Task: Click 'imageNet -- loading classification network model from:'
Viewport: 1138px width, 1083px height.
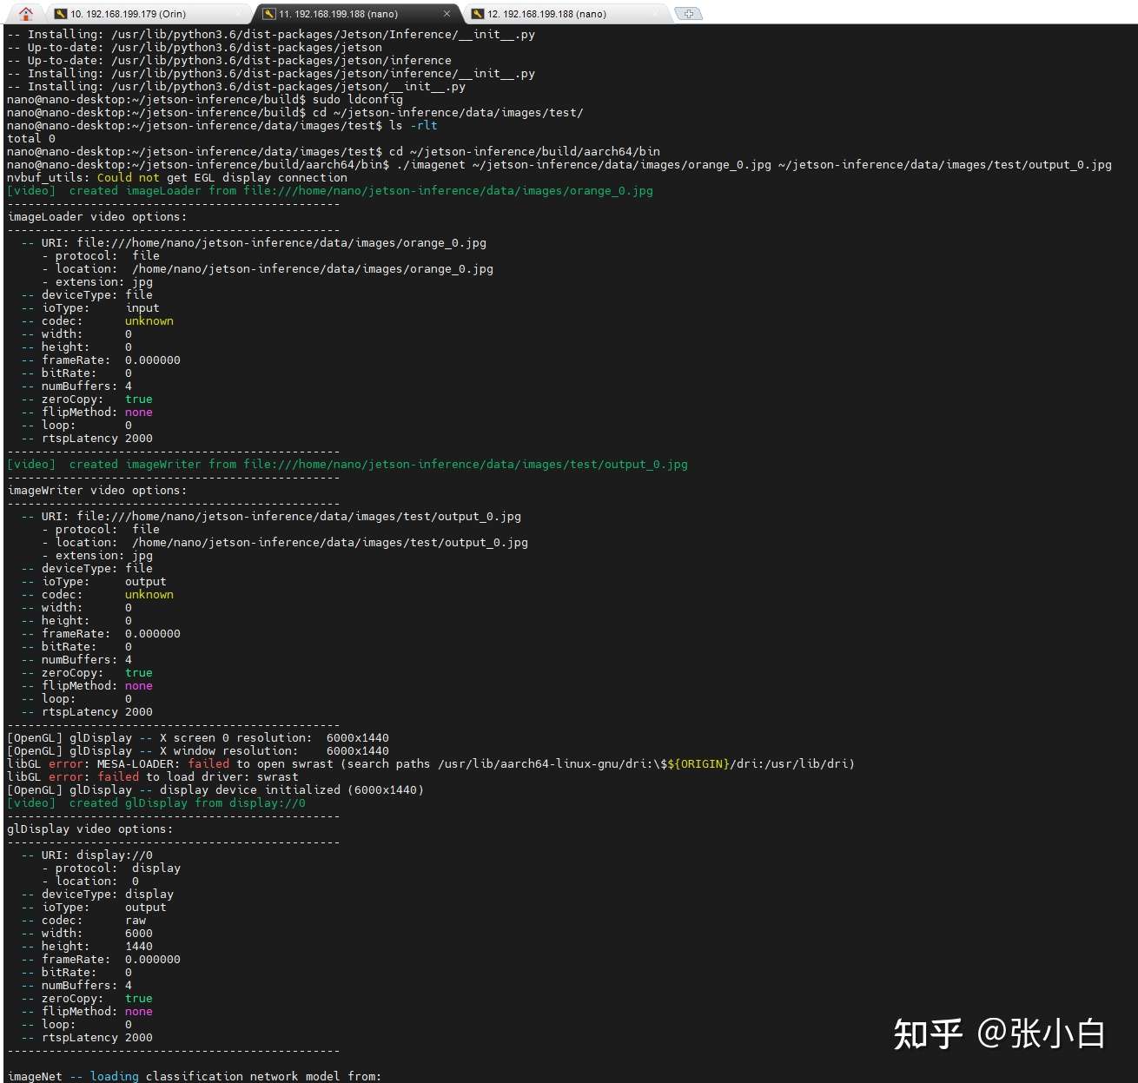Action: (x=195, y=1076)
